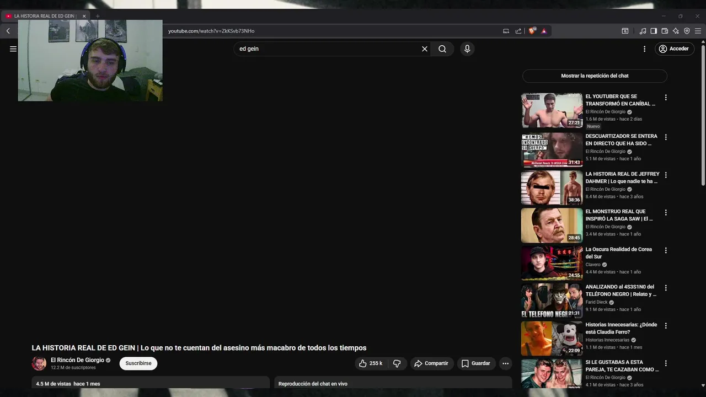The image size is (706, 397).
Task: Click 'Reproducción del chat en vivo' panel
Action: pyautogui.click(x=393, y=382)
